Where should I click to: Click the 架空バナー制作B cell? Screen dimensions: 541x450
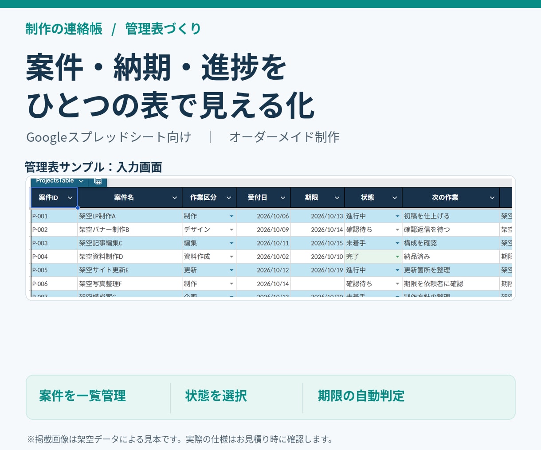130,229
